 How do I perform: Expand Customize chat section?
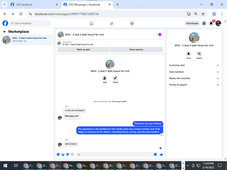click(x=194, y=65)
